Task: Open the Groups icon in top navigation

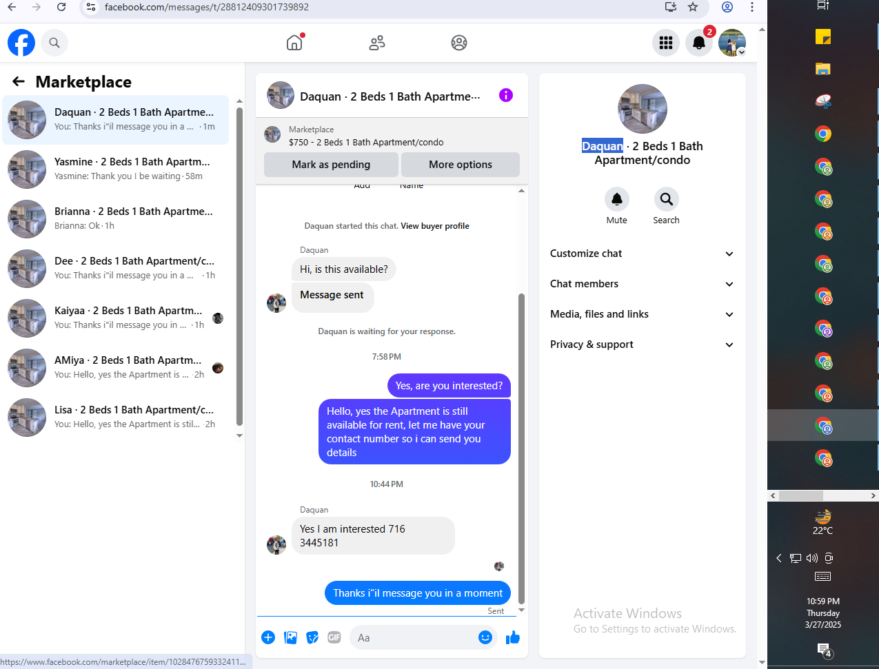Action: click(459, 43)
